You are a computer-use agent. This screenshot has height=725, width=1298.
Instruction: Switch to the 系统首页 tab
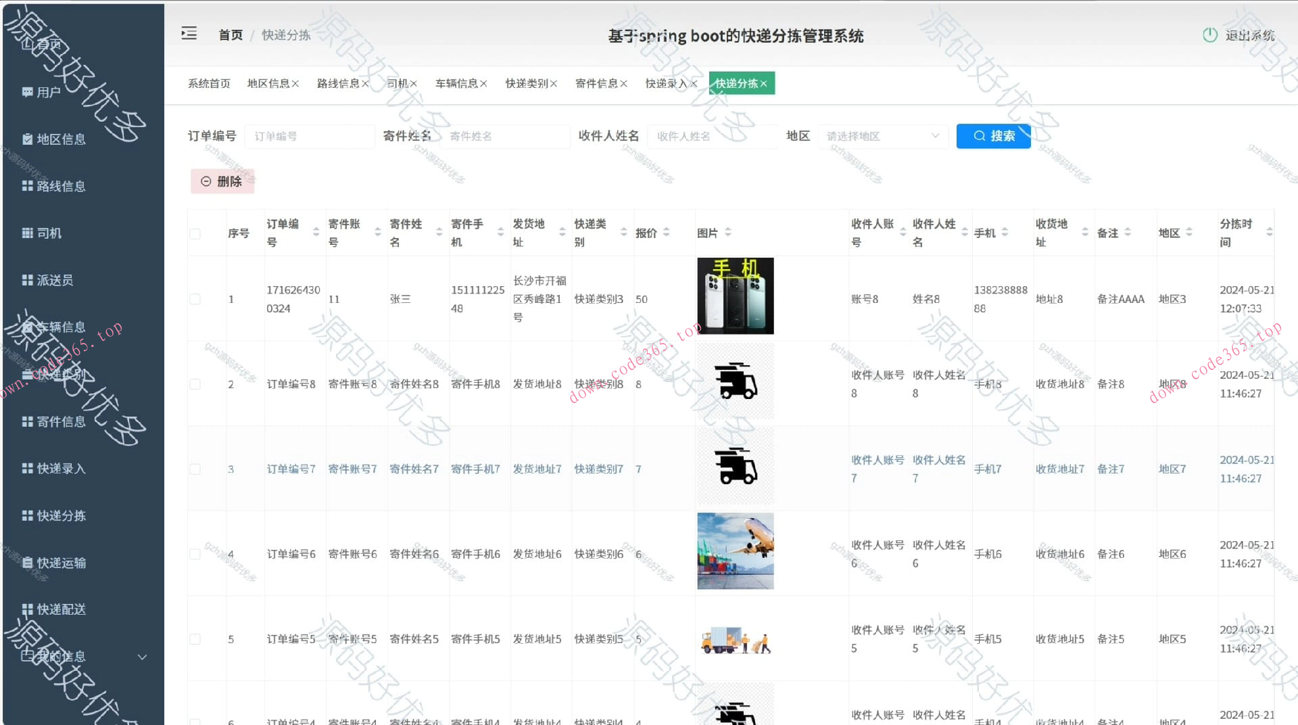point(208,83)
